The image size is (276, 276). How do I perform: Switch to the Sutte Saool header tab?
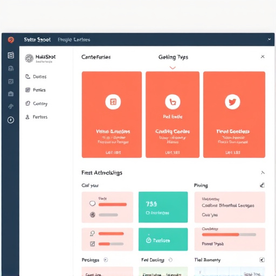(37, 40)
